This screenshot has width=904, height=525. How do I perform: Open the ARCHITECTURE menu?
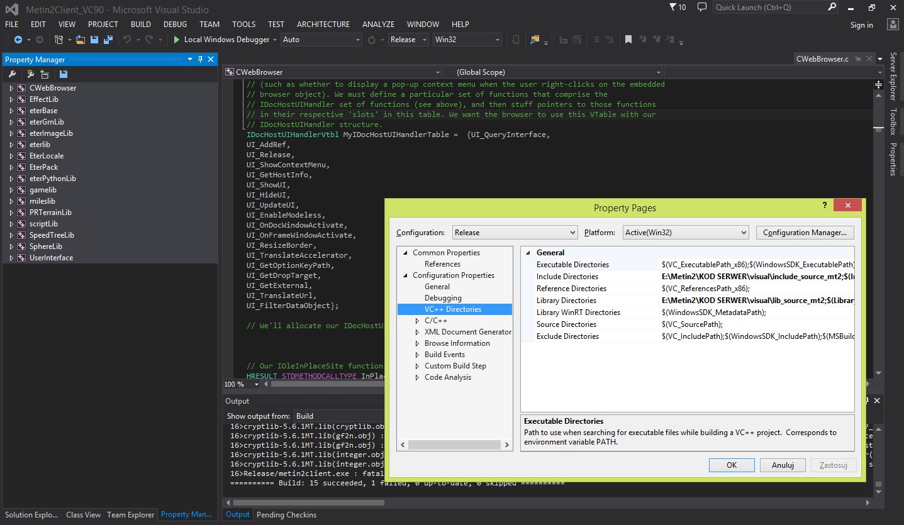(323, 24)
